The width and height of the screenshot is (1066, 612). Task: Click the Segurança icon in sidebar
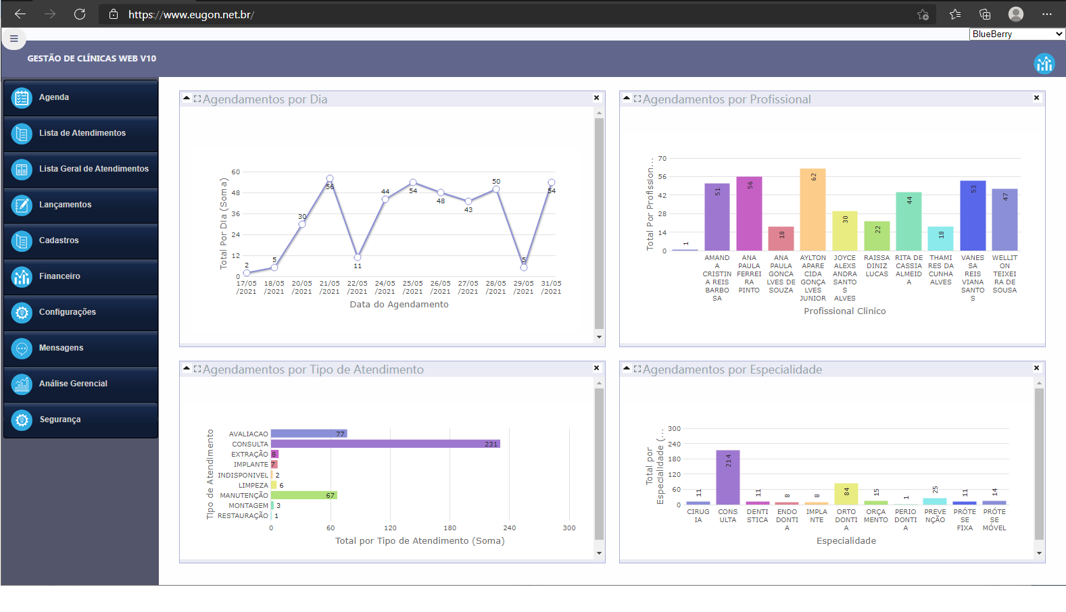coord(22,420)
